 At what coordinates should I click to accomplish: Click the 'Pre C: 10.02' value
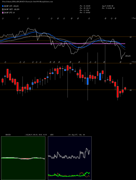85,13
